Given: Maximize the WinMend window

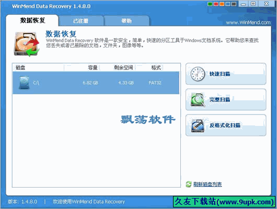Looking at the screenshot, I should point(253,4).
